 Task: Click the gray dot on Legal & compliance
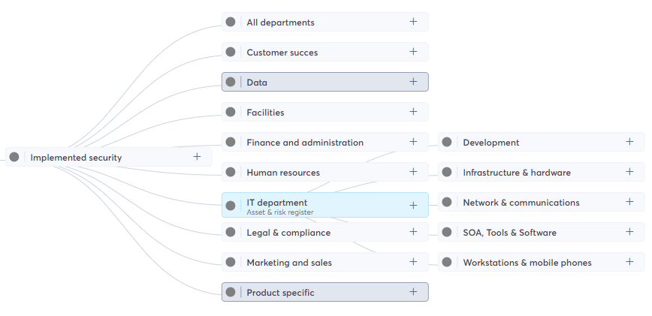231,232
